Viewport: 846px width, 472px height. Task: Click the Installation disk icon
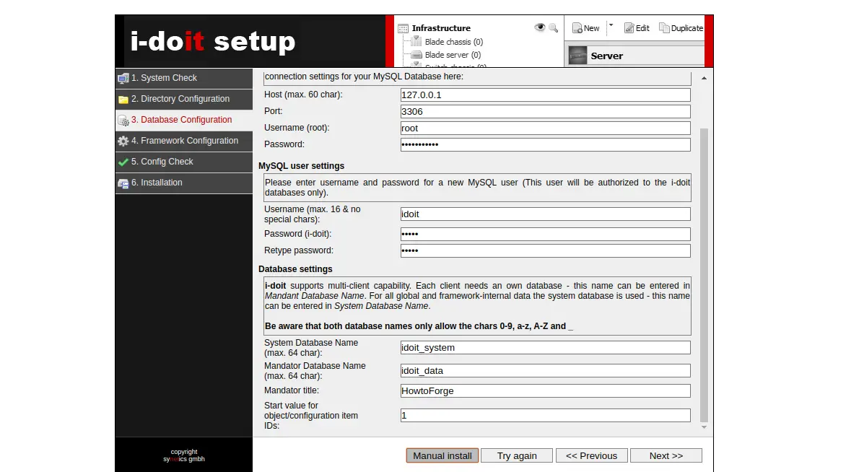coord(123,183)
